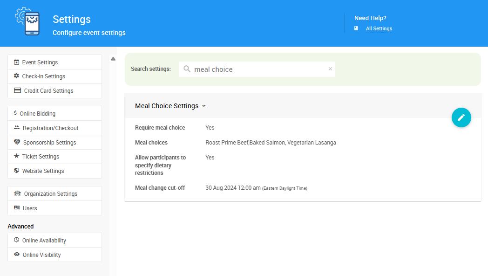Go to Registration/Checkout settings
The height and width of the screenshot is (276, 488).
pyautogui.click(x=50, y=128)
